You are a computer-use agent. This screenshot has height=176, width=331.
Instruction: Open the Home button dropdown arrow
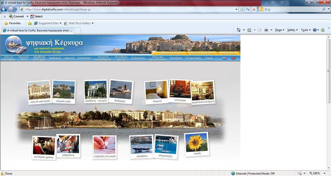244,30
